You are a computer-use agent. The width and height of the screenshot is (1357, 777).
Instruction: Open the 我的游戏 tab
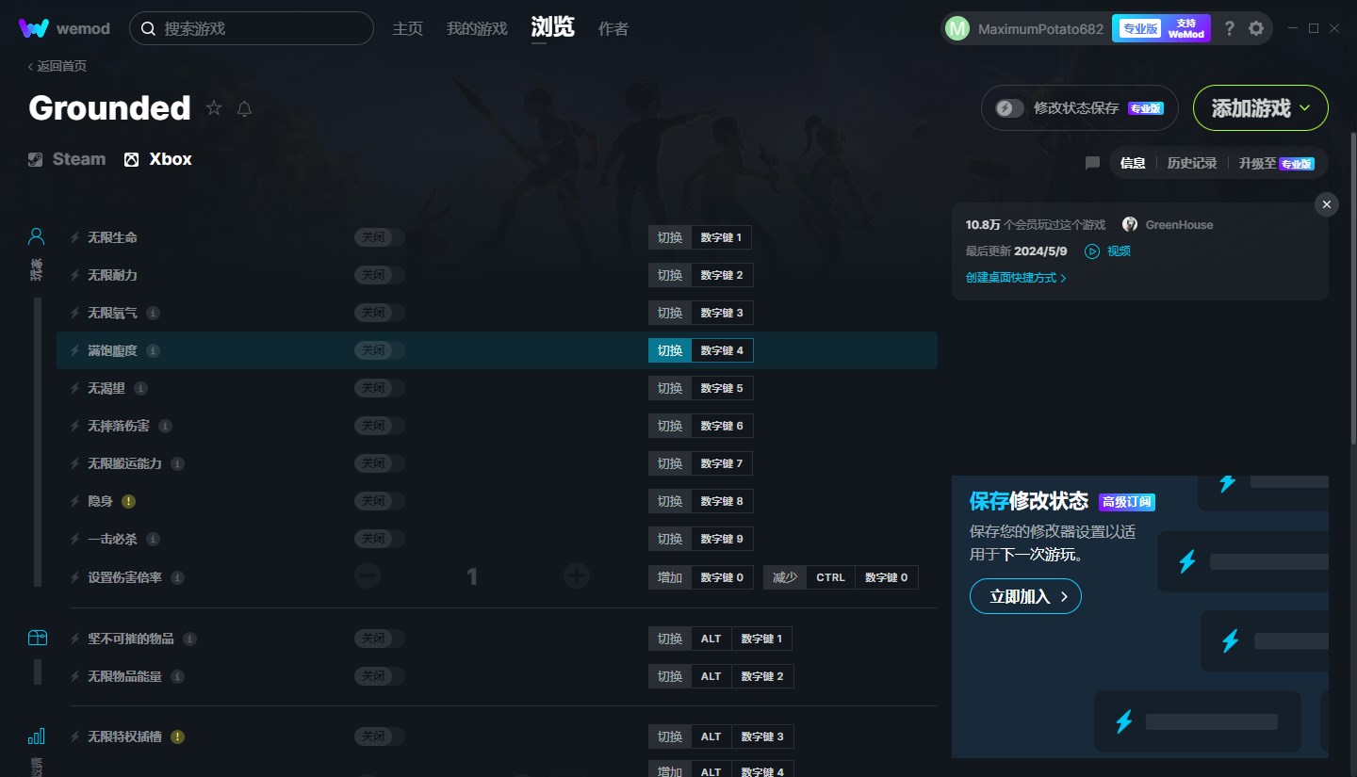click(477, 29)
